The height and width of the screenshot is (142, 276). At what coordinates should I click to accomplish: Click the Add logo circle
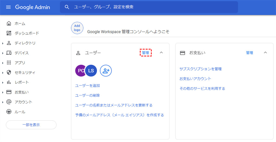point(77,28)
